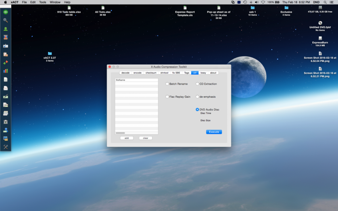This screenshot has width=338, height=211.
Task: Click the ID card sidebar icon
Action: point(6,46)
